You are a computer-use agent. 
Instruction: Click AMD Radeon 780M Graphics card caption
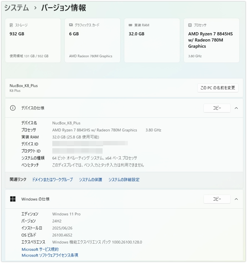coord(91,56)
